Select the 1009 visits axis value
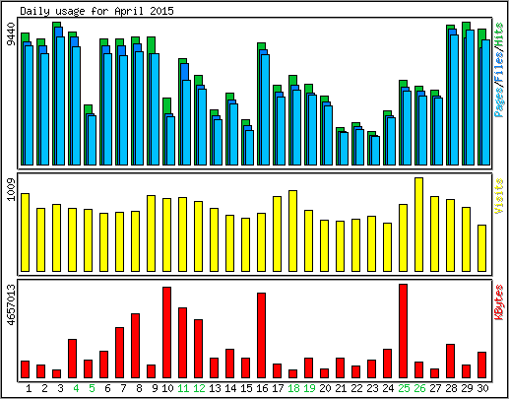 click(x=11, y=189)
